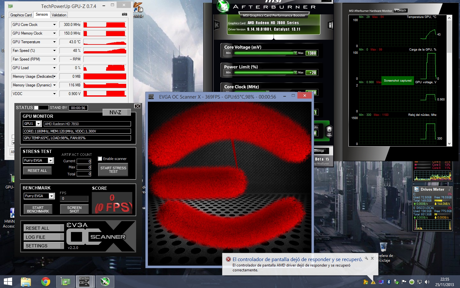Expand the GPU Load sensor dropdown
This screenshot has height=288, width=460.
(x=54, y=68)
